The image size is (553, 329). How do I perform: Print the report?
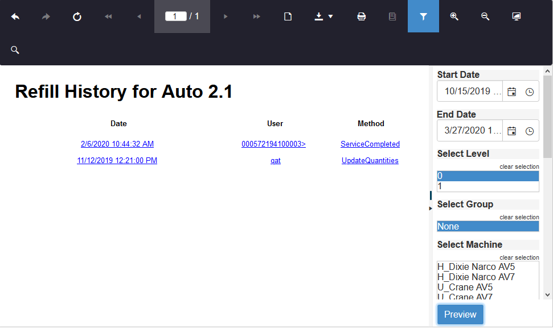pos(361,16)
